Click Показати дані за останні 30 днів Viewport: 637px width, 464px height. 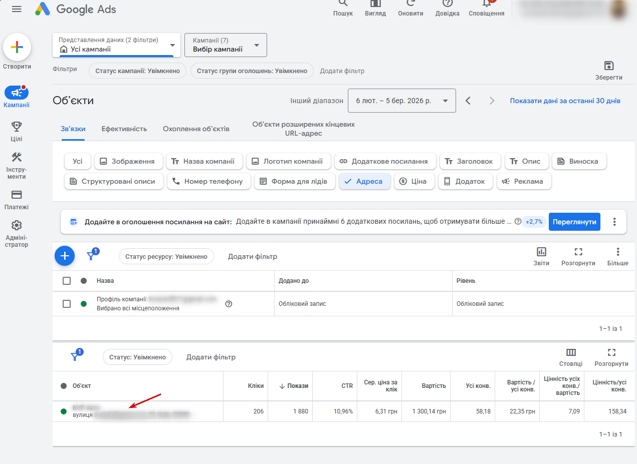click(565, 101)
